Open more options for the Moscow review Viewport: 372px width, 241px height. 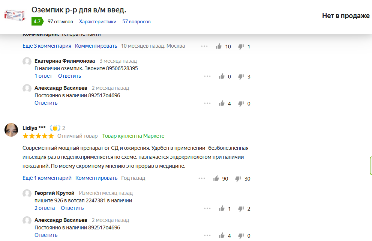(204, 46)
